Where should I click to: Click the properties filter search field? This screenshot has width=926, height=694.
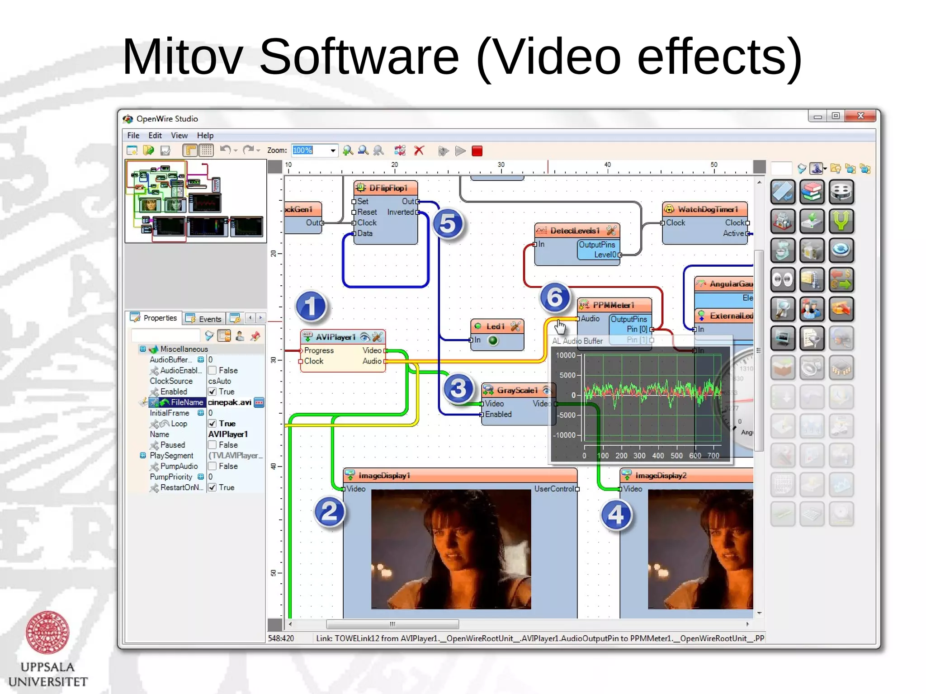165,335
